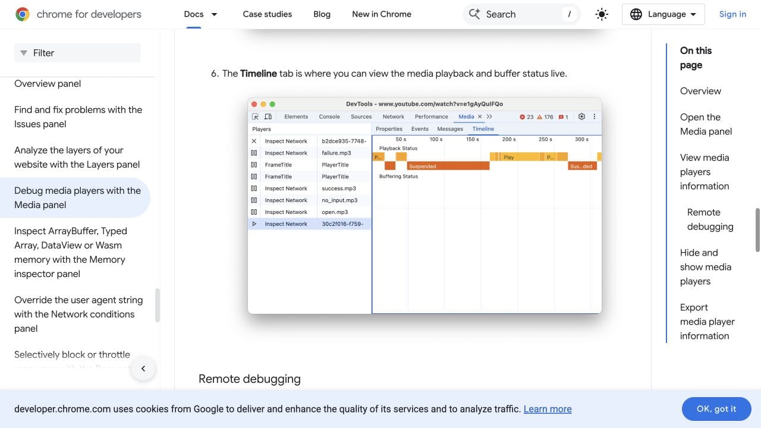Open Network conditions panel article link

point(78,314)
